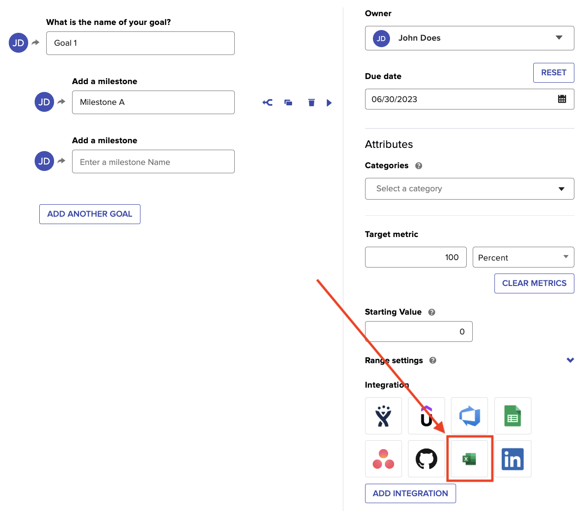Select the LinkedIn integration

513,459
